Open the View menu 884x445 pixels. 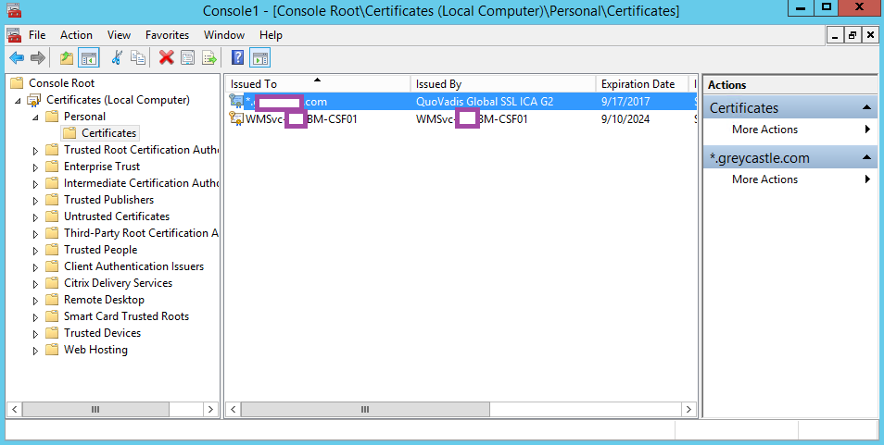click(x=119, y=35)
